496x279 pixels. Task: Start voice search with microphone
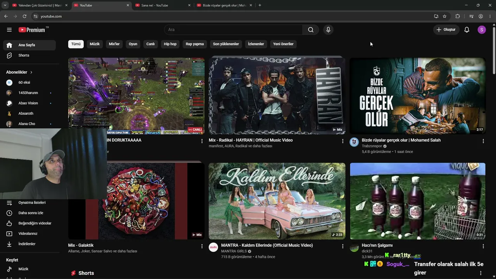click(328, 30)
